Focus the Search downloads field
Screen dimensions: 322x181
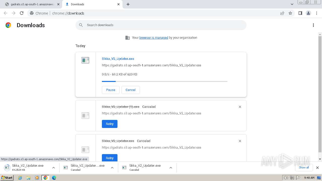click(161, 25)
